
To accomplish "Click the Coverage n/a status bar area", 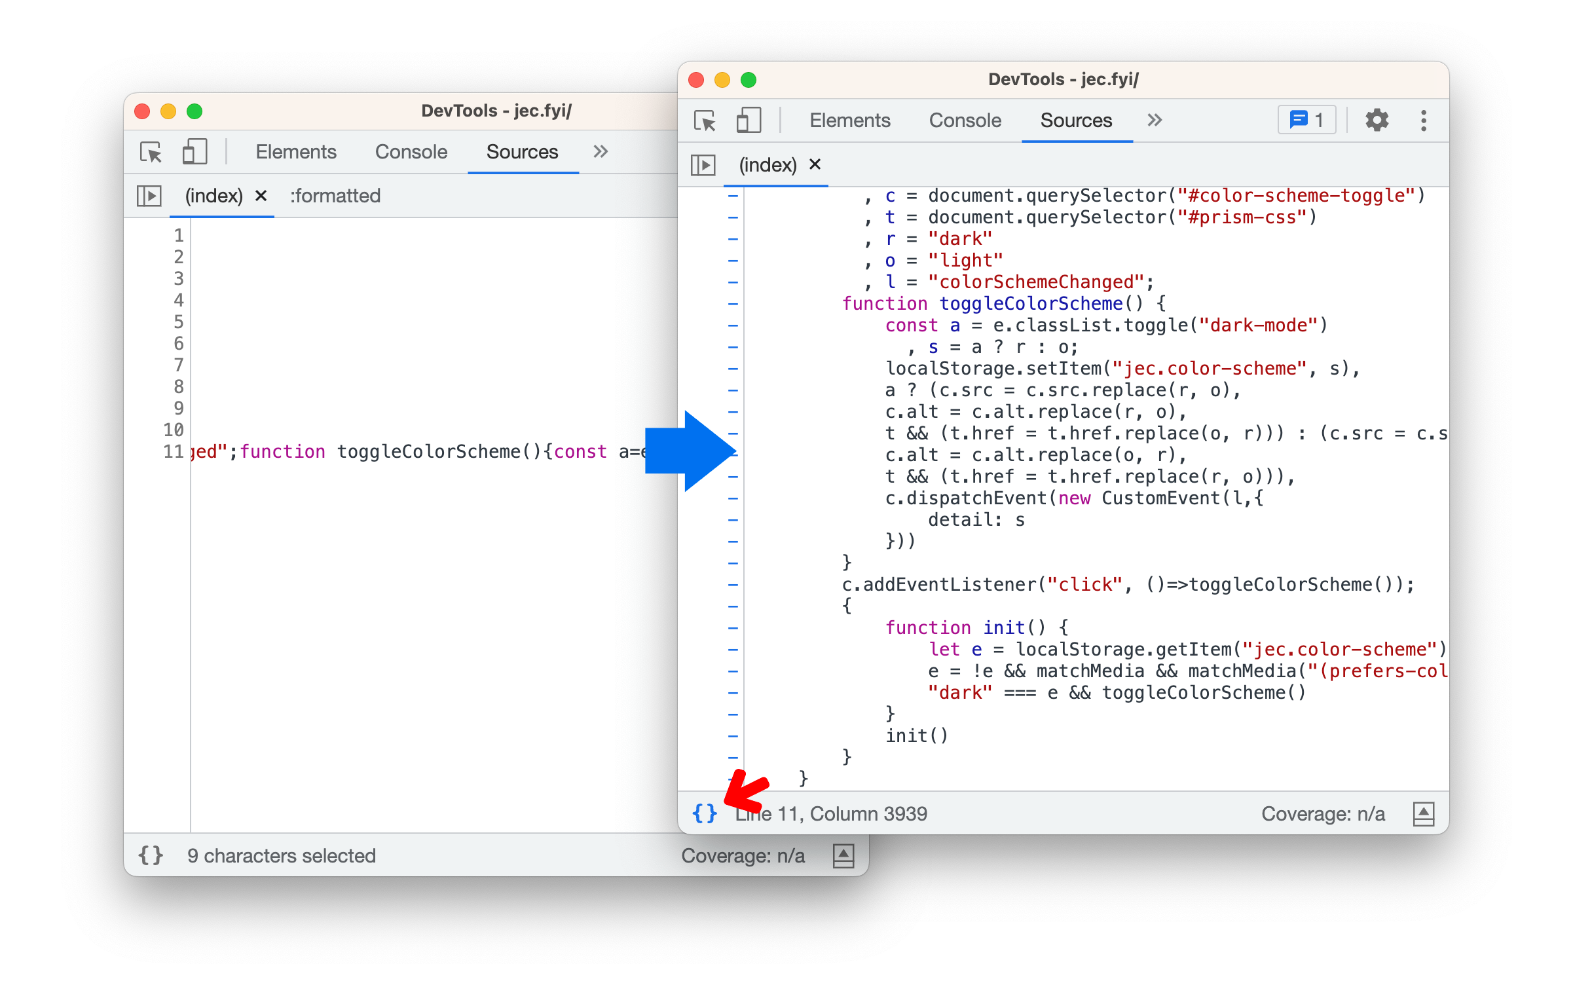I will click(x=1333, y=811).
